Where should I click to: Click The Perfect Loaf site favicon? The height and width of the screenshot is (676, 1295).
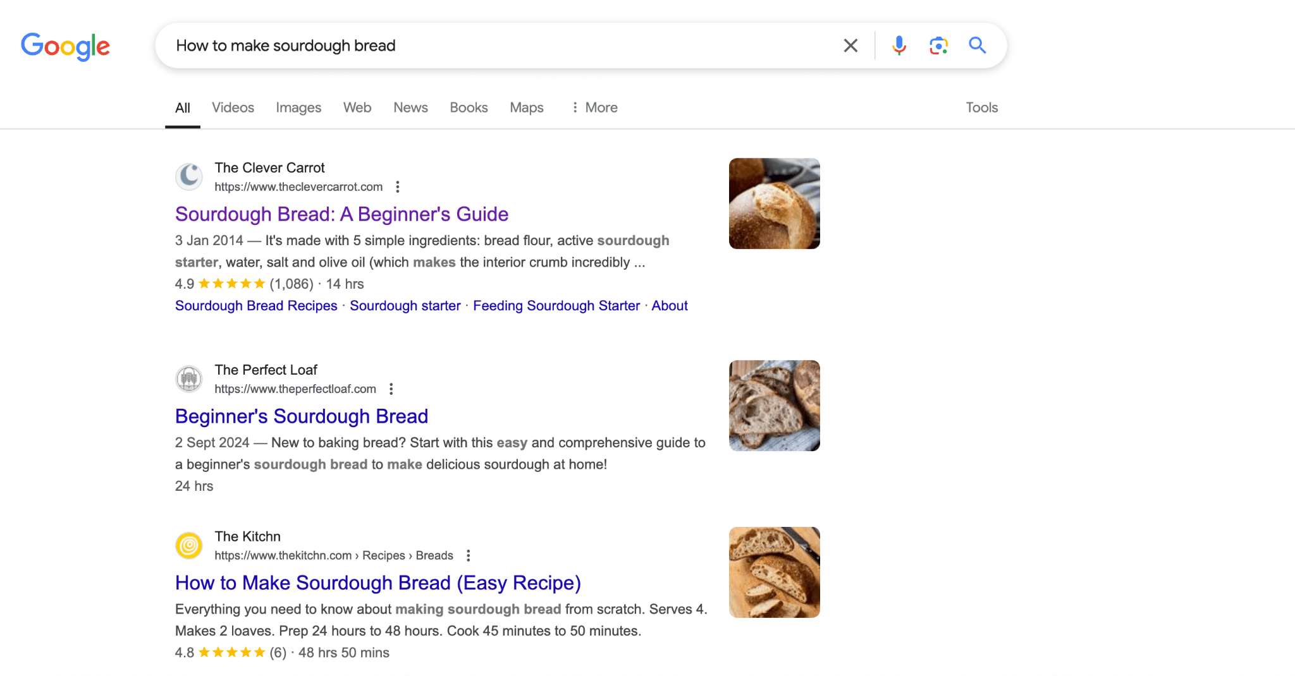tap(188, 378)
